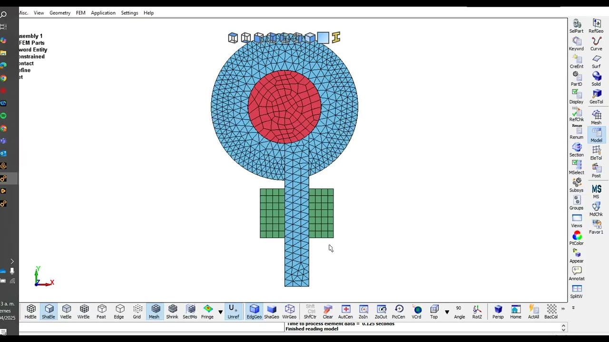
Task: Open the Keywrd keyword manager
Action: pos(577,44)
